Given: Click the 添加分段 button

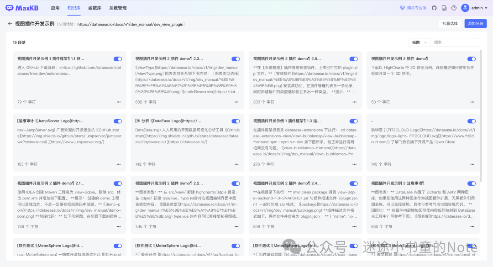Looking at the screenshot, I should click(475, 24).
